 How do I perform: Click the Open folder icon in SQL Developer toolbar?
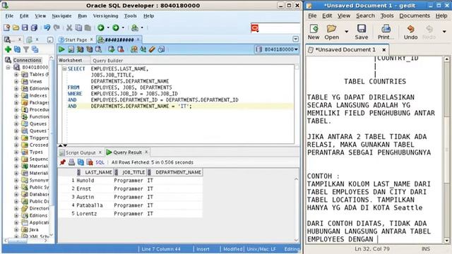pyautogui.click(x=16, y=28)
